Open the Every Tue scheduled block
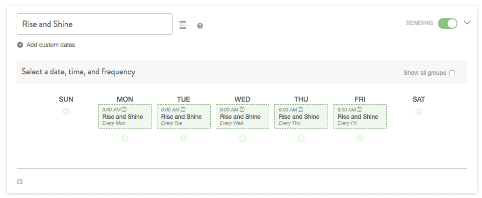 (184, 116)
